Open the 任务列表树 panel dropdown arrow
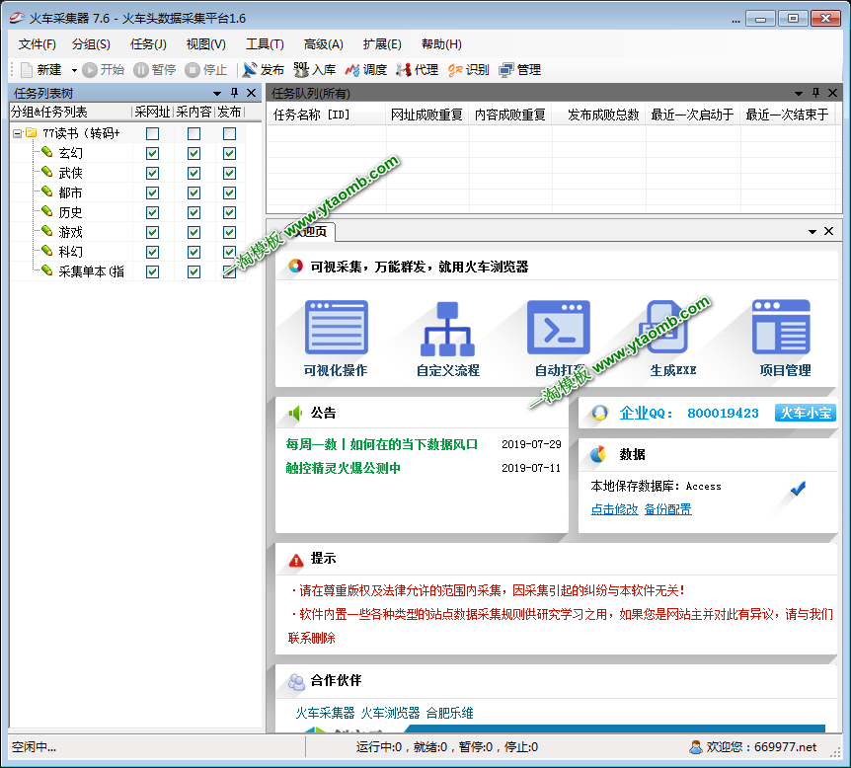The image size is (851, 768). (x=217, y=94)
